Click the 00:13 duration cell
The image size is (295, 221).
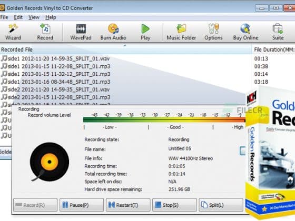(261, 58)
